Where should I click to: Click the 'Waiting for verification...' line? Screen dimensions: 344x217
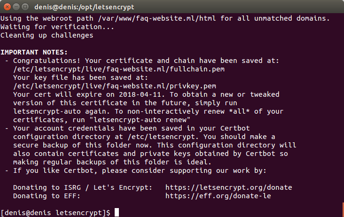(x=57, y=27)
